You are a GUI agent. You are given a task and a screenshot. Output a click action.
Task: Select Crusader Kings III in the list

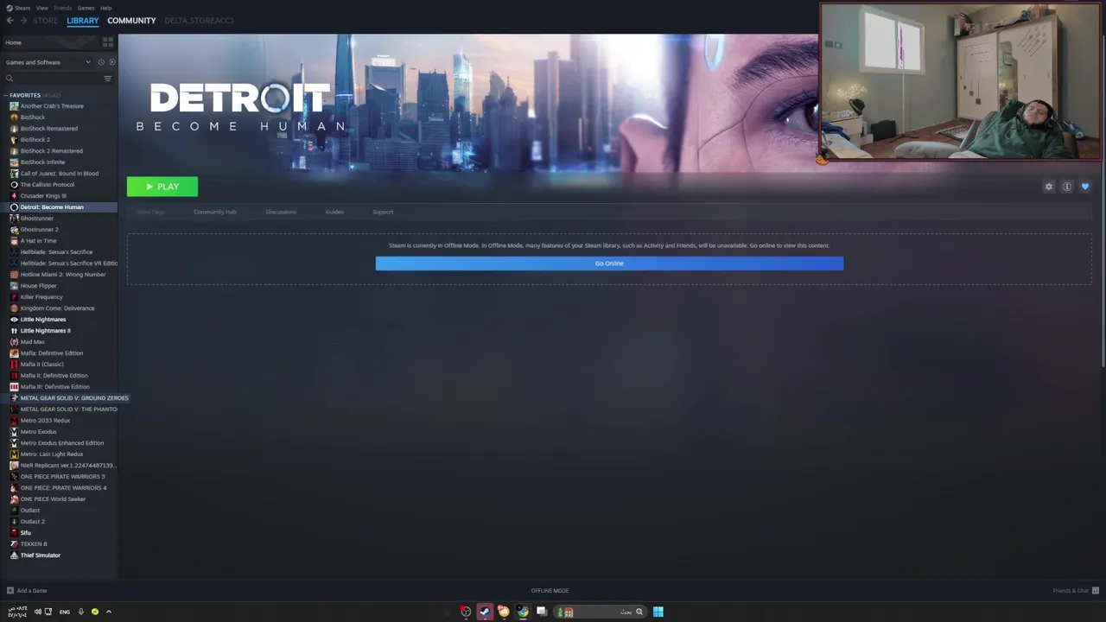point(43,196)
